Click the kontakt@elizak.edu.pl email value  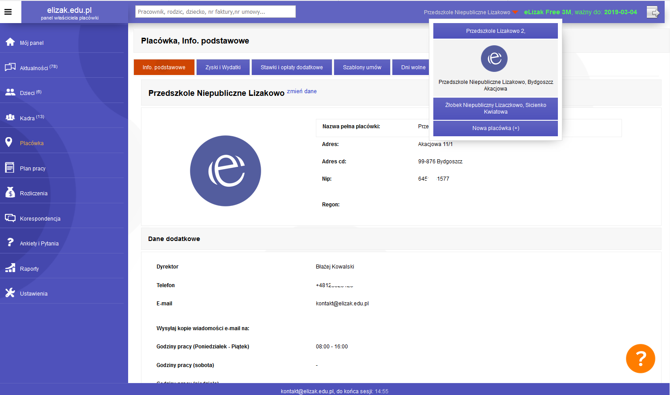pyautogui.click(x=342, y=304)
